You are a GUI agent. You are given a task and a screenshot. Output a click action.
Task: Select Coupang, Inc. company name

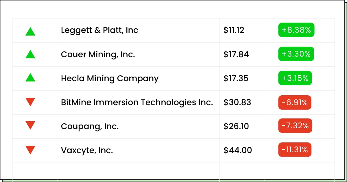[90, 126]
